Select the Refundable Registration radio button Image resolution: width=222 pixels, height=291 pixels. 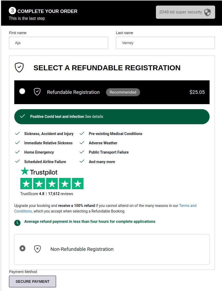(x=22, y=91)
